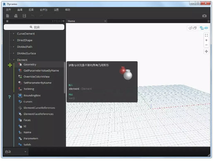Viewport: 213px width, 161px height.
Task: Click the ToString node icon
Action: tap(20, 89)
